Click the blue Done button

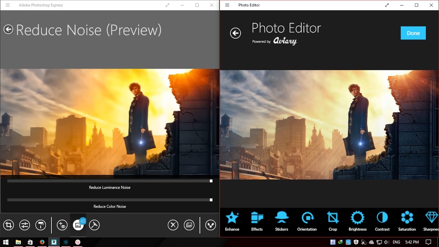[413, 33]
